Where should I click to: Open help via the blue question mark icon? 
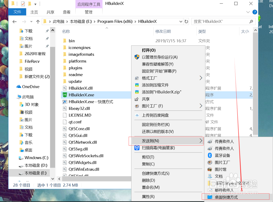coord(254,12)
